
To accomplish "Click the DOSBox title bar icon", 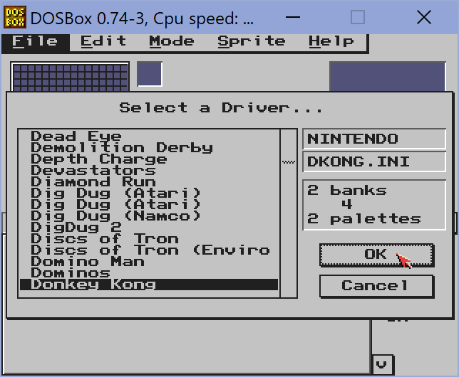I will pyautogui.click(x=15, y=17).
